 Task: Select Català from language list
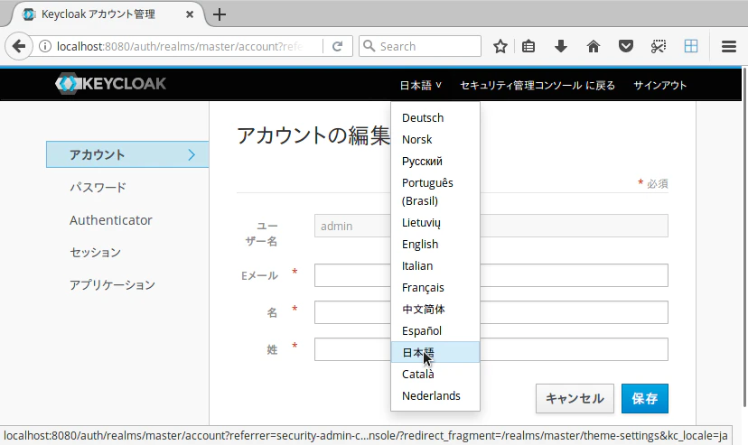pyautogui.click(x=435, y=374)
